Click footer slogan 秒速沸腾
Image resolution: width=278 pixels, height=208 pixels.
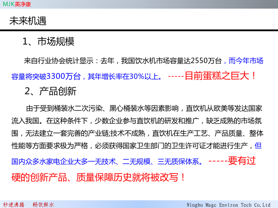(x=14, y=205)
